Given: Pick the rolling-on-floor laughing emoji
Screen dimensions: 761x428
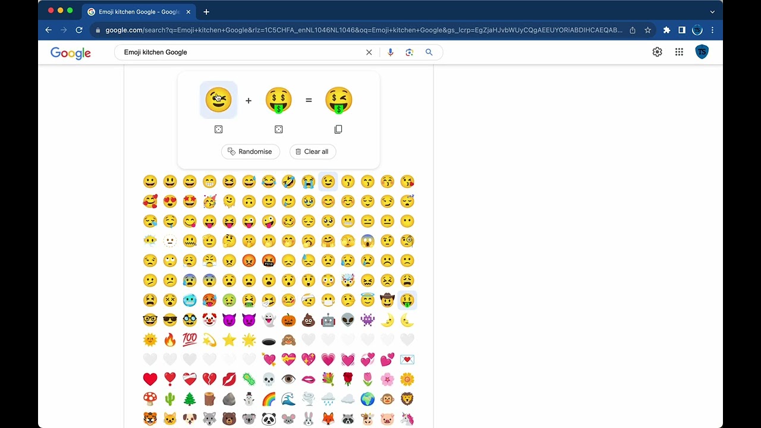Looking at the screenshot, I should pos(288,181).
